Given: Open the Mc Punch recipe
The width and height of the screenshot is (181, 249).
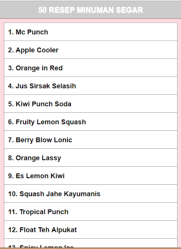Looking at the screenshot, I should (x=91, y=32).
